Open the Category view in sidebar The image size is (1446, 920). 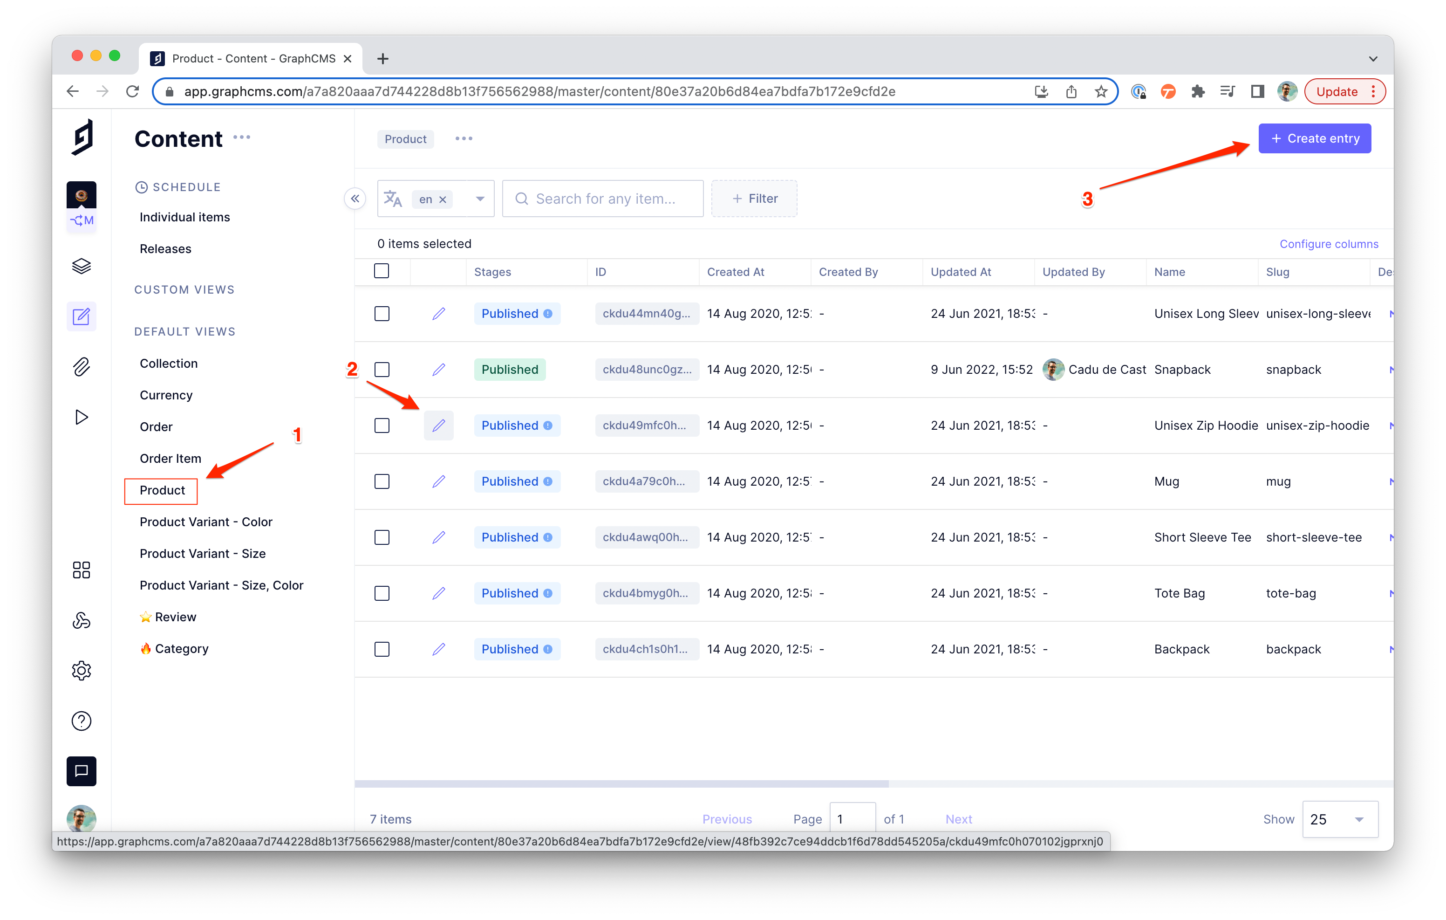point(181,648)
